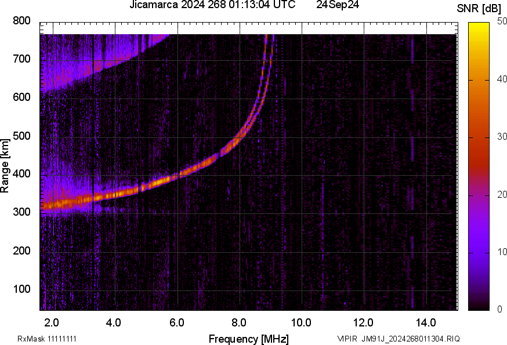Click the 'SNR [dB]' colorbar heading
507x345 pixels.
479,9
